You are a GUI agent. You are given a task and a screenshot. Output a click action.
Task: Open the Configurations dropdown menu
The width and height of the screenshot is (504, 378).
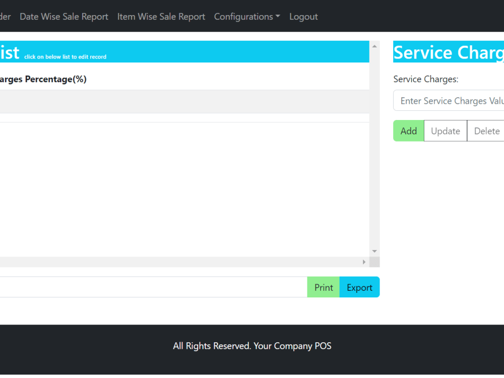246,16
